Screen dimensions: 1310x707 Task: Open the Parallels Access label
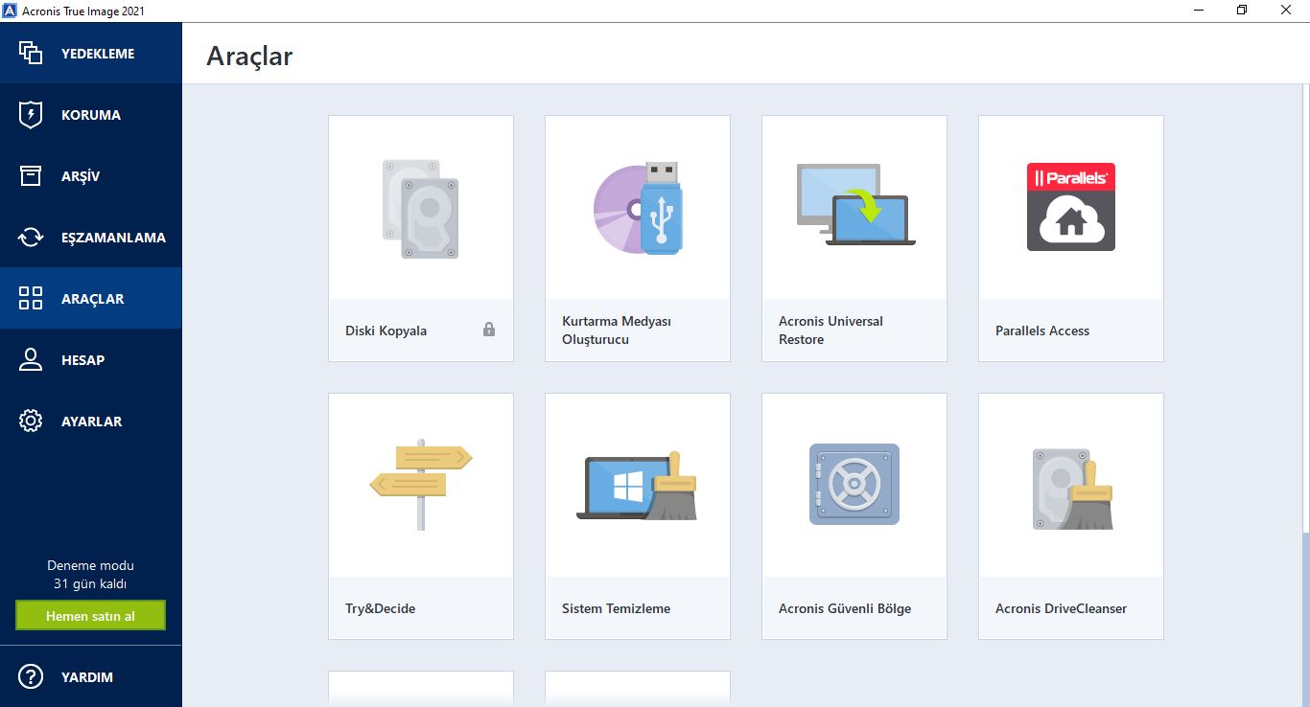click(1042, 331)
